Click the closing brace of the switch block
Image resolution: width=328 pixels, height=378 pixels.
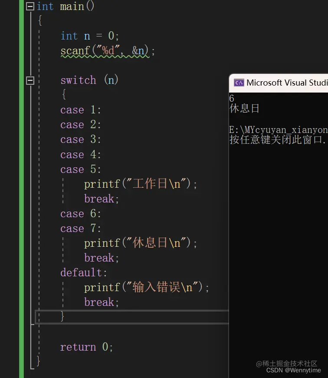click(x=62, y=316)
